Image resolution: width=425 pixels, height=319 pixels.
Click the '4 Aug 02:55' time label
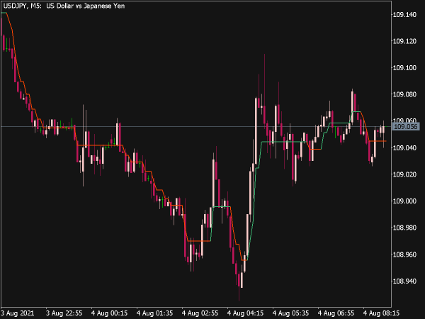pyautogui.click(x=200, y=313)
